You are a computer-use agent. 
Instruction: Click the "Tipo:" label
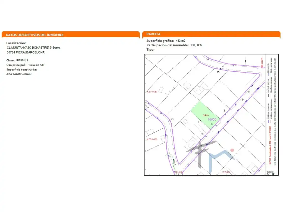point(150,50)
